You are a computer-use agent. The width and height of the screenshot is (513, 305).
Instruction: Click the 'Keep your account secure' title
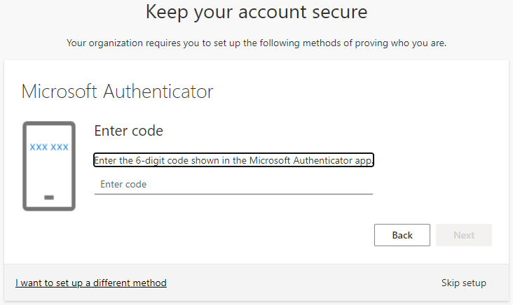256,12
